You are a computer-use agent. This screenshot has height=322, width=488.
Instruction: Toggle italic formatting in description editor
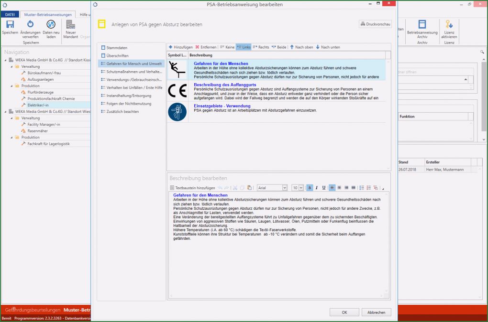(x=316, y=188)
